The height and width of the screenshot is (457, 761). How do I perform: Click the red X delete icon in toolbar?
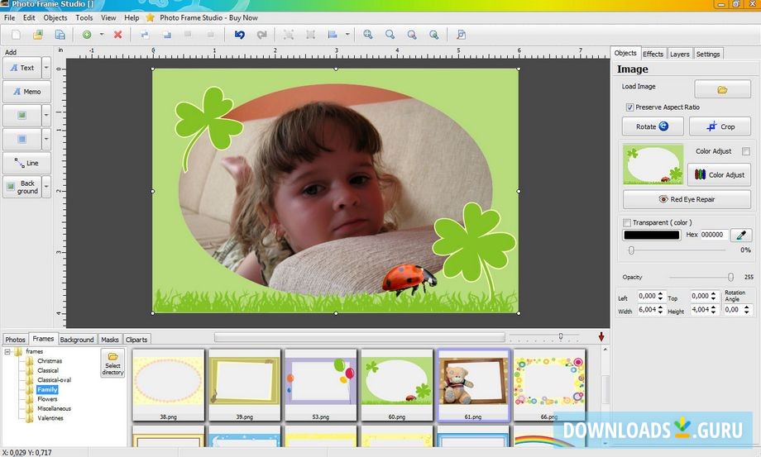(x=117, y=35)
